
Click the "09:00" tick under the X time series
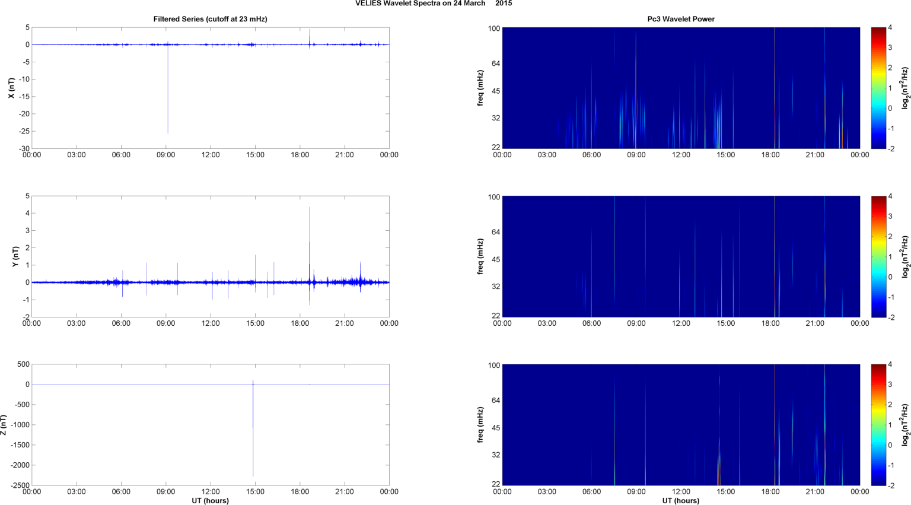tap(165, 155)
